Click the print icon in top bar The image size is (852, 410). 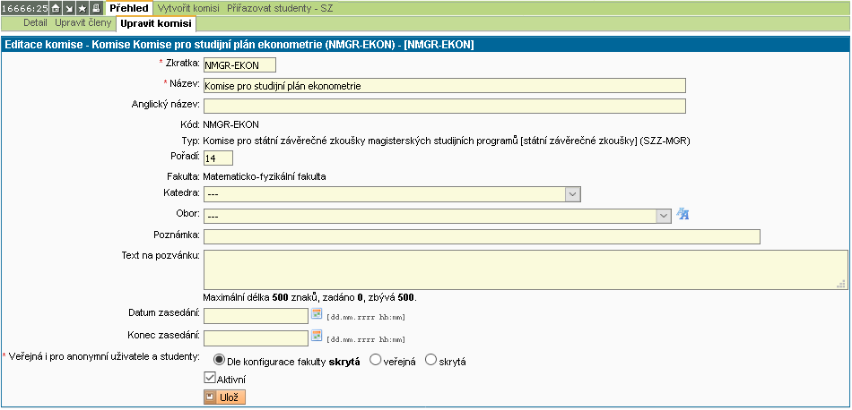pyautogui.click(x=96, y=8)
